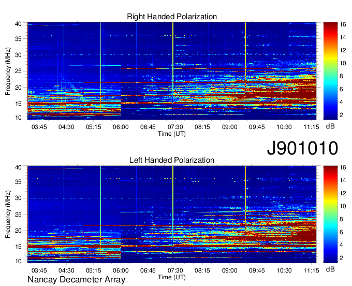Click "Frequency (MHz)" label of Right Handed plot
The width and height of the screenshot is (352, 286).
[x=8, y=71]
